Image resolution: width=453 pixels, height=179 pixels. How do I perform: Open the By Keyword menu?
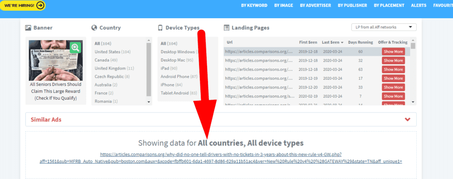[x=254, y=5]
